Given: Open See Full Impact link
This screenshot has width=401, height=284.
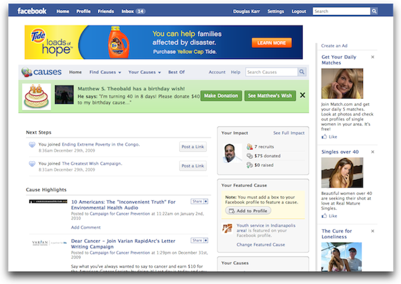Looking at the screenshot, I should click(289, 133).
